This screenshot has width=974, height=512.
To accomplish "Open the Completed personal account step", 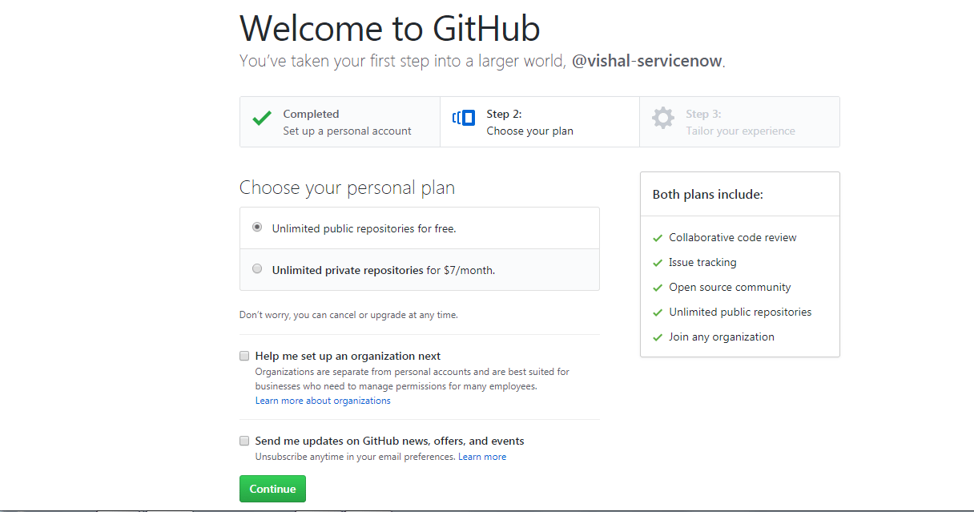I will point(347,123).
